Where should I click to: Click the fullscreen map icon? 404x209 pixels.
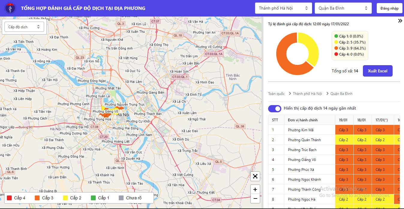click(x=255, y=176)
